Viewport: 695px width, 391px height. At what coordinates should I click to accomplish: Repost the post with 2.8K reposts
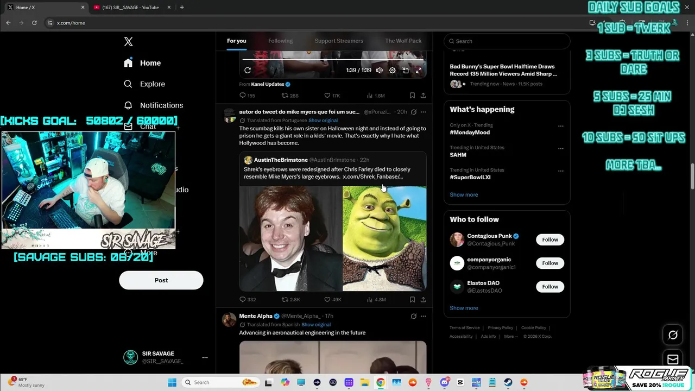290,299
